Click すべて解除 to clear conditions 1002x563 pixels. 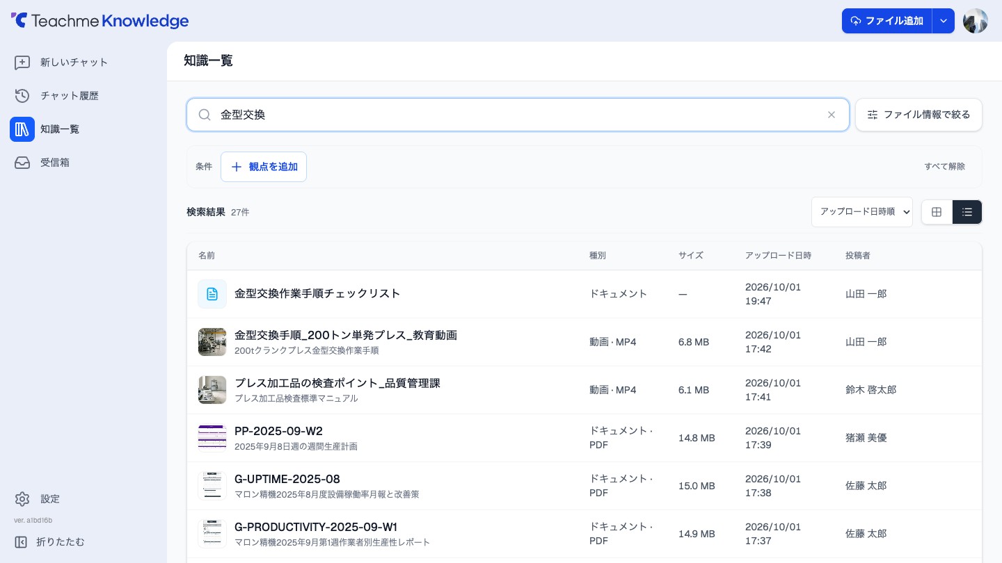(x=945, y=167)
